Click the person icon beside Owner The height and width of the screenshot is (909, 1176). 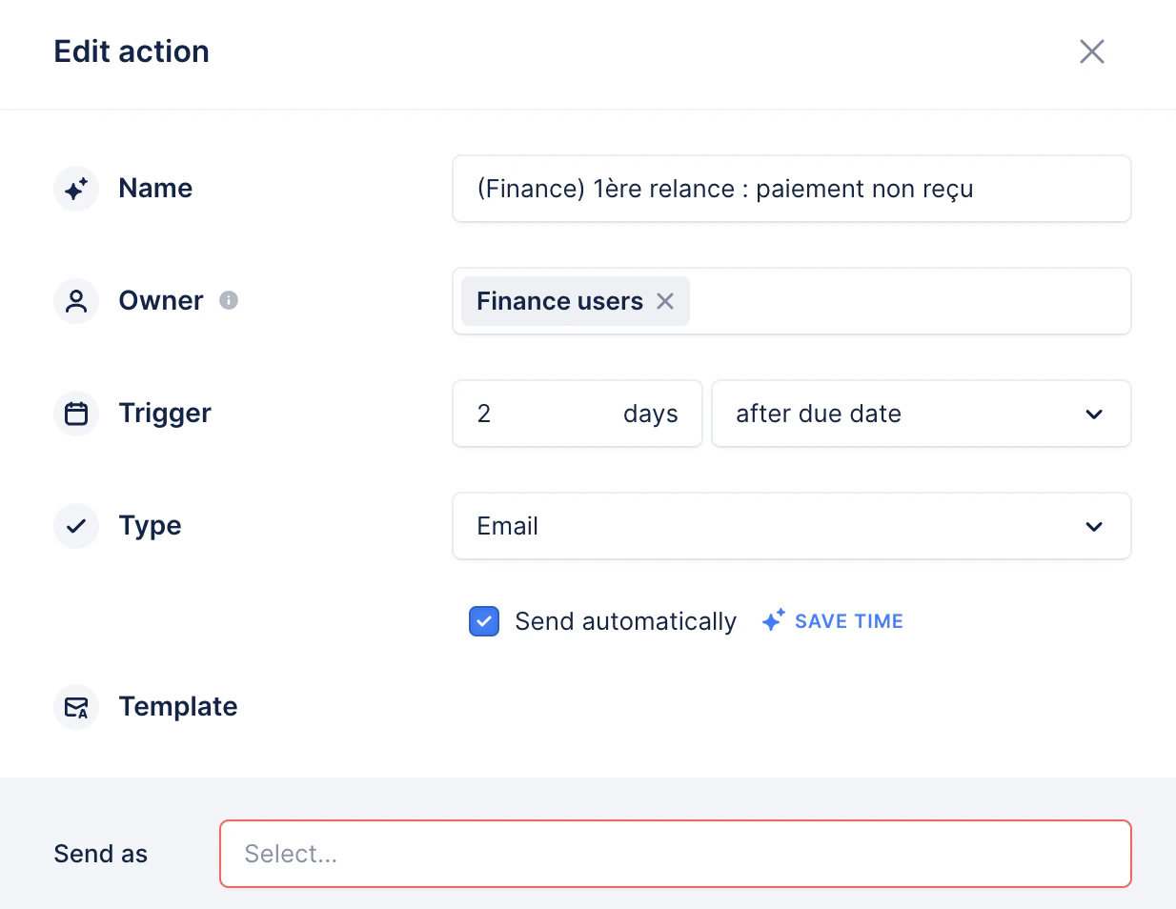click(x=76, y=301)
